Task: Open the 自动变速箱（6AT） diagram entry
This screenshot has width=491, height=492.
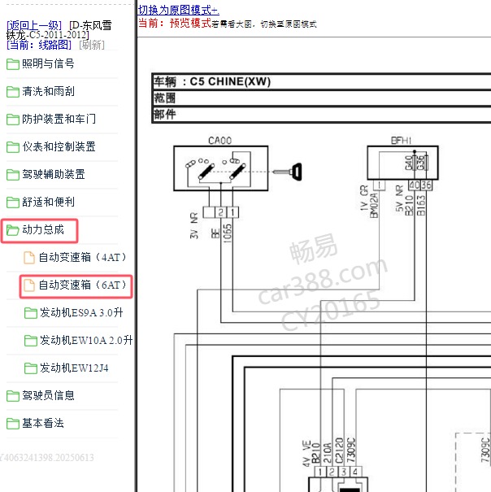Action: coord(82,285)
